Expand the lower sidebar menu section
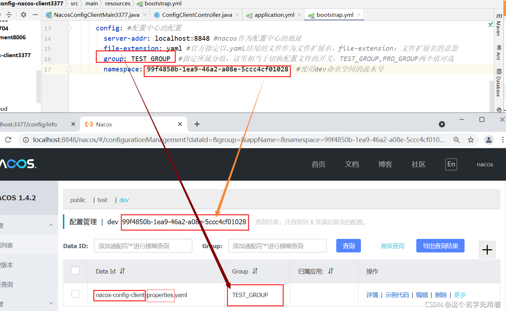Viewport: 506px width, 311px height. coord(51,303)
